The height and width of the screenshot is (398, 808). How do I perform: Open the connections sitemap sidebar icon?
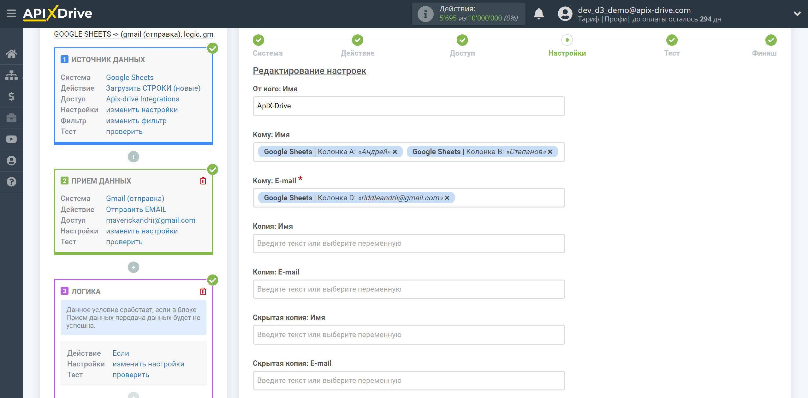[x=11, y=75]
